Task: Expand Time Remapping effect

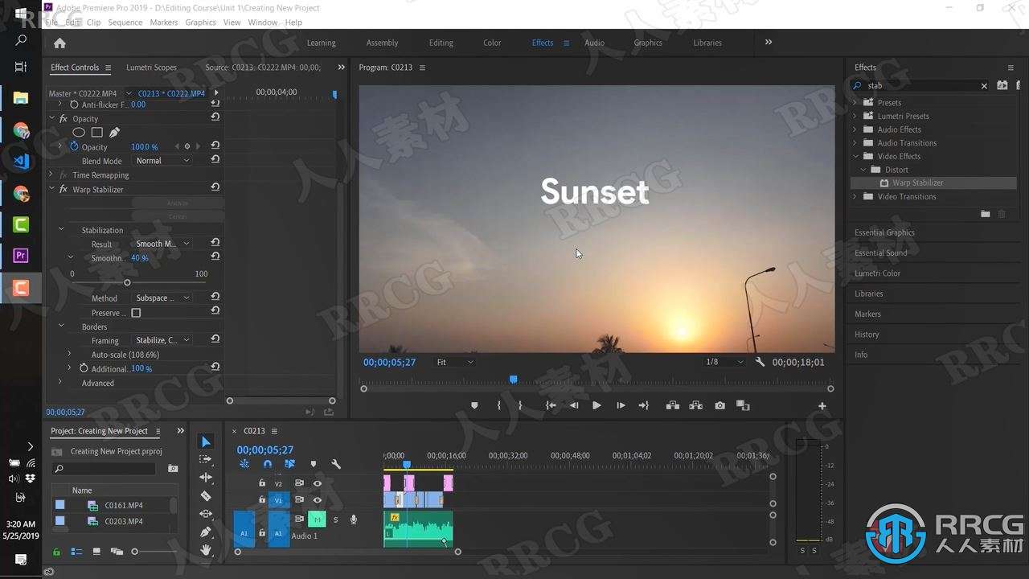Action: tap(51, 175)
